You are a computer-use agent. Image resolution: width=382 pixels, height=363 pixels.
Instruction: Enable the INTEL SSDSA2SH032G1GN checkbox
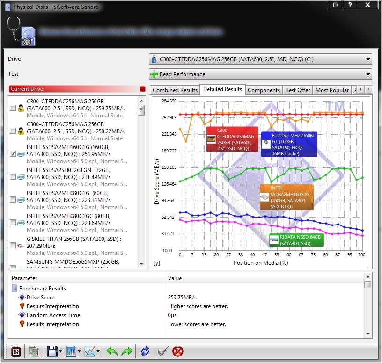point(13,177)
